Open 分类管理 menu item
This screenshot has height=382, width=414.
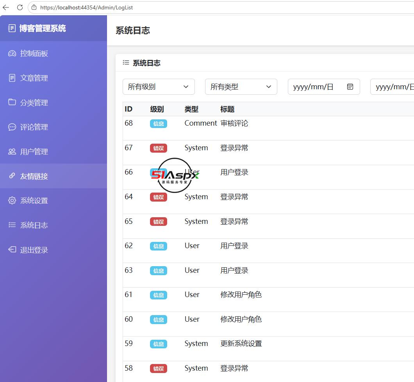[x=54, y=103]
